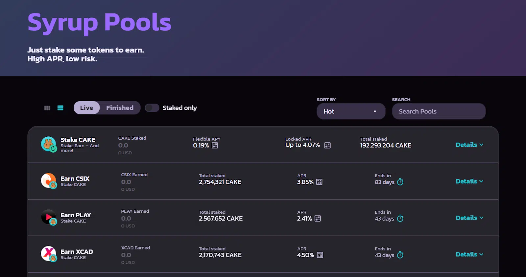Image resolution: width=526 pixels, height=277 pixels.
Task: Click the 2.41% APR value
Action: point(304,218)
